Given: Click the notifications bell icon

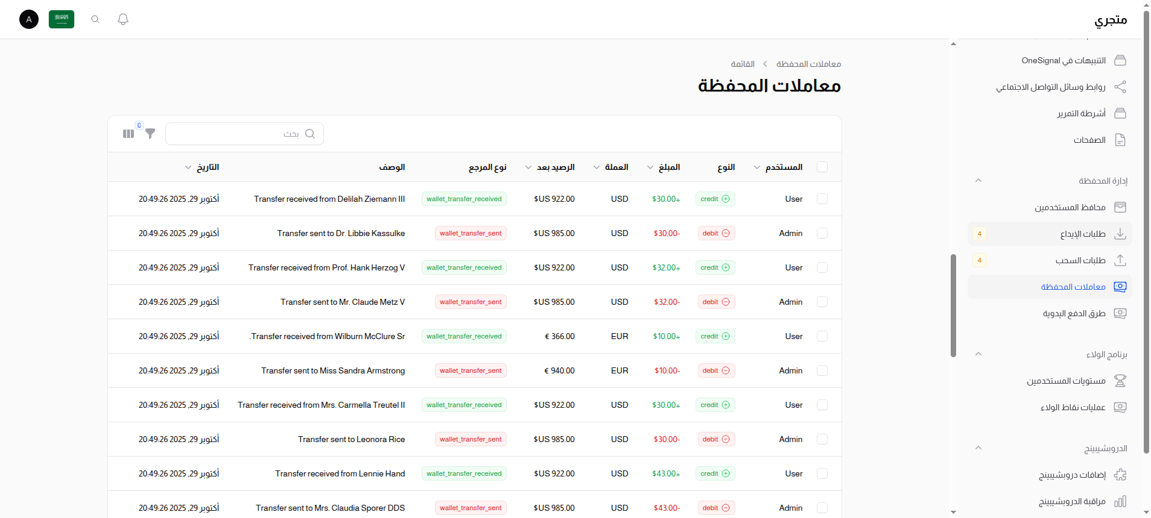Looking at the screenshot, I should [x=123, y=19].
